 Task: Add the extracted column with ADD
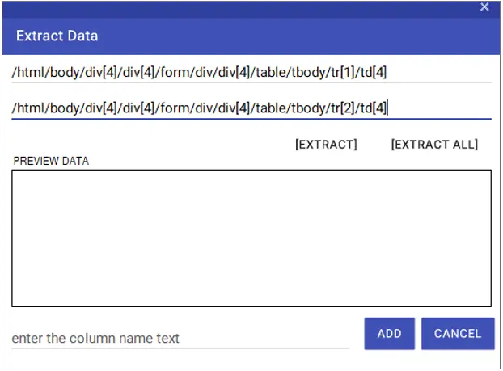coord(390,334)
